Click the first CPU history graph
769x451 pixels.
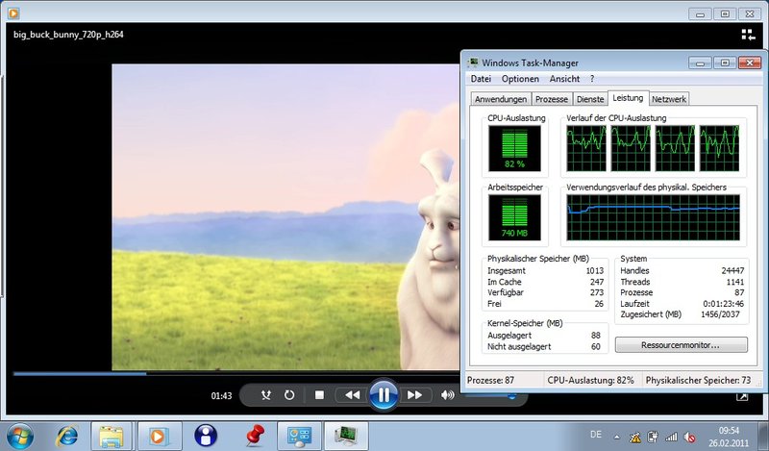(586, 148)
